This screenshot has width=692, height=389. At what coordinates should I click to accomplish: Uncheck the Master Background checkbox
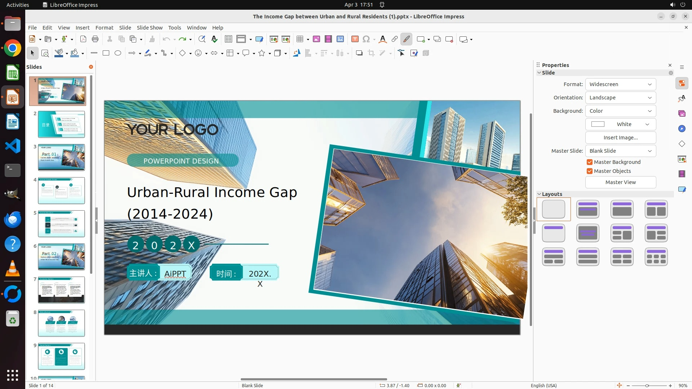click(590, 162)
